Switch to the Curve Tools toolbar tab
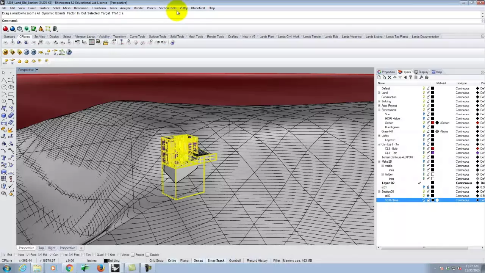Viewport: 485px width, 273px height. 137,37
